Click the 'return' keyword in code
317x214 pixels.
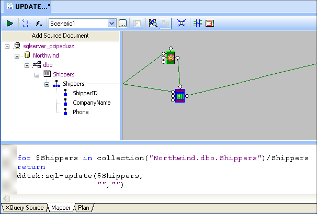coord(31,167)
